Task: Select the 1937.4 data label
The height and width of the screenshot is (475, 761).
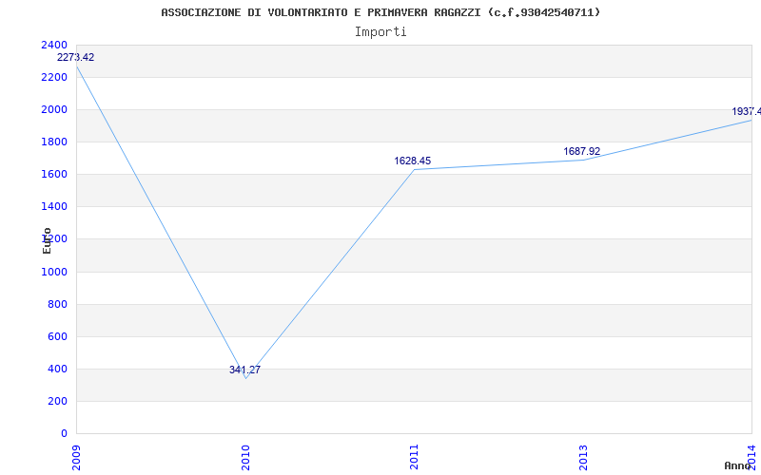Action: click(747, 111)
